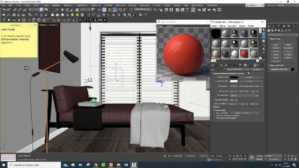
Task: Select the 'Use exclude list' radio option
Action: [214, 113]
